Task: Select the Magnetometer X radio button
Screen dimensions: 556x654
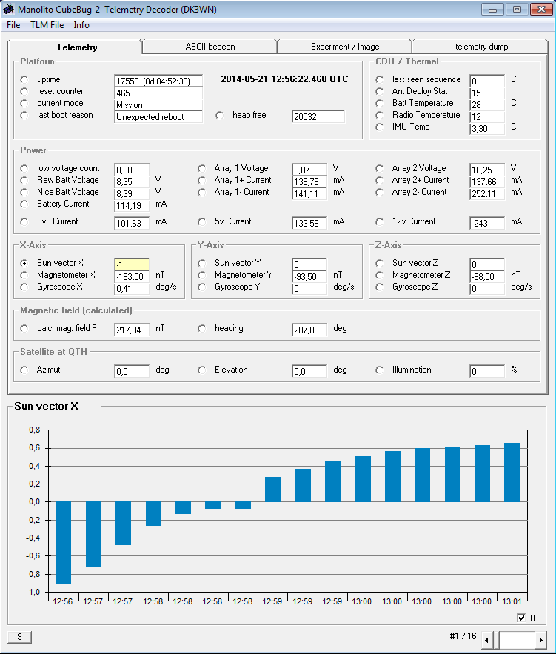Action: tap(24, 275)
